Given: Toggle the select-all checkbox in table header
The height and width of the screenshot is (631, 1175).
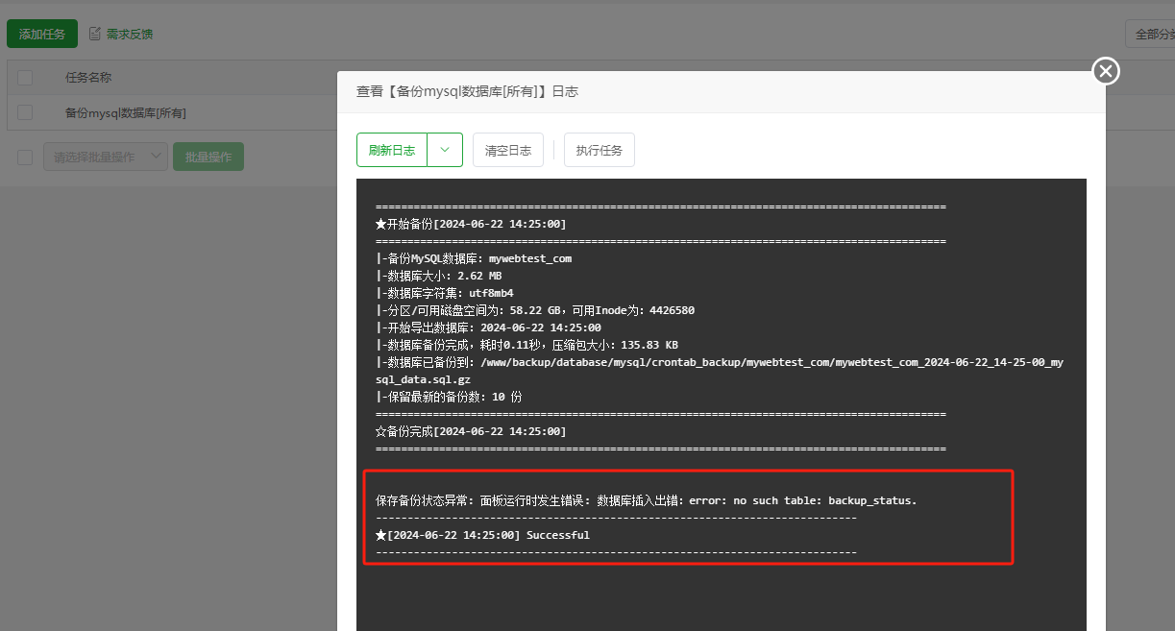Looking at the screenshot, I should coord(25,78).
